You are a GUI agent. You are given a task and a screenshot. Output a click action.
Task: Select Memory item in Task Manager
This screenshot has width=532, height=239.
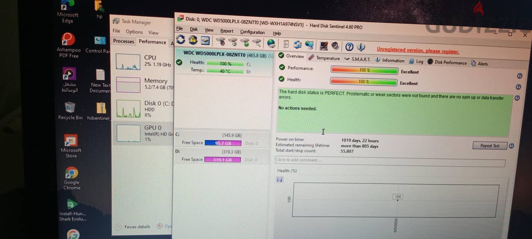tap(143, 84)
